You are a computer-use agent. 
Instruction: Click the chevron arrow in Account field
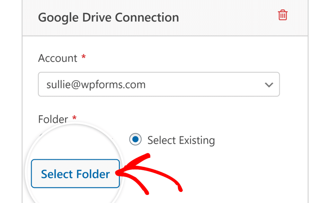coord(268,85)
